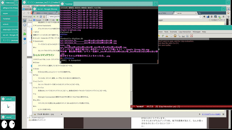232x130 pixels.
Task: Open the YASnippet menu in Emacs
Action: pyautogui.click(x=196, y=32)
